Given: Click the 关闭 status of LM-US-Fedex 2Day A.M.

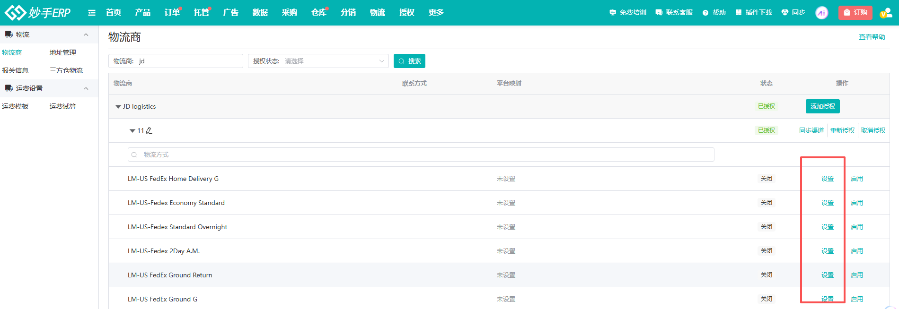Looking at the screenshot, I should pos(767,251).
